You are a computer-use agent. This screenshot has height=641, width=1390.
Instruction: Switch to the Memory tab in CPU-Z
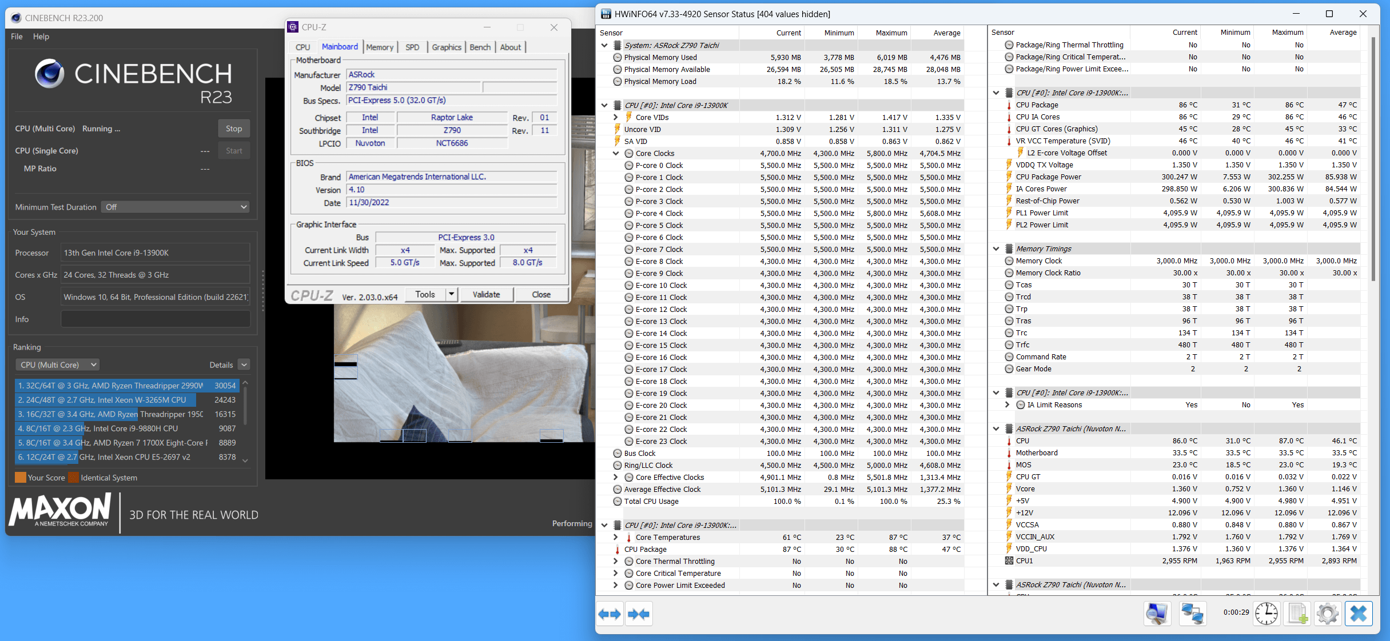[380, 47]
